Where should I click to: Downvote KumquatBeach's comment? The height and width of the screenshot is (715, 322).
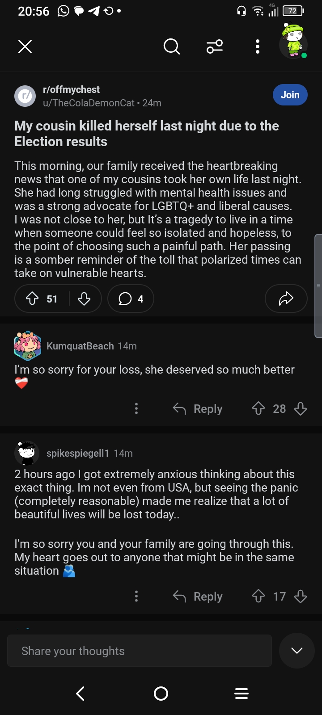(x=301, y=408)
